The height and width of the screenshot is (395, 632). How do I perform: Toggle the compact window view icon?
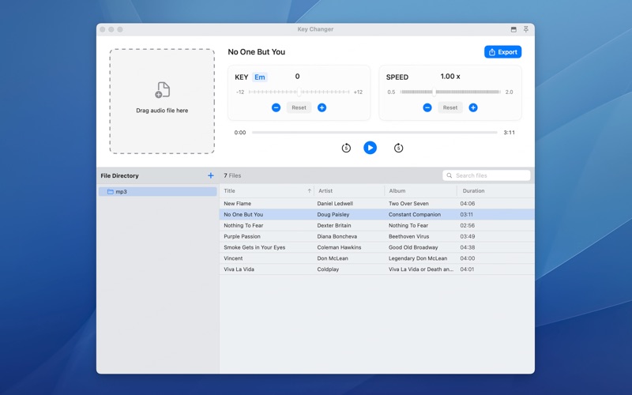[513, 29]
